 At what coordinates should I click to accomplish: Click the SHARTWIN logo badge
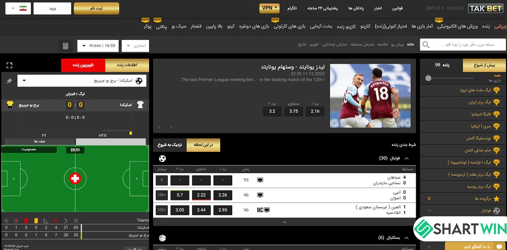coord(460,229)
